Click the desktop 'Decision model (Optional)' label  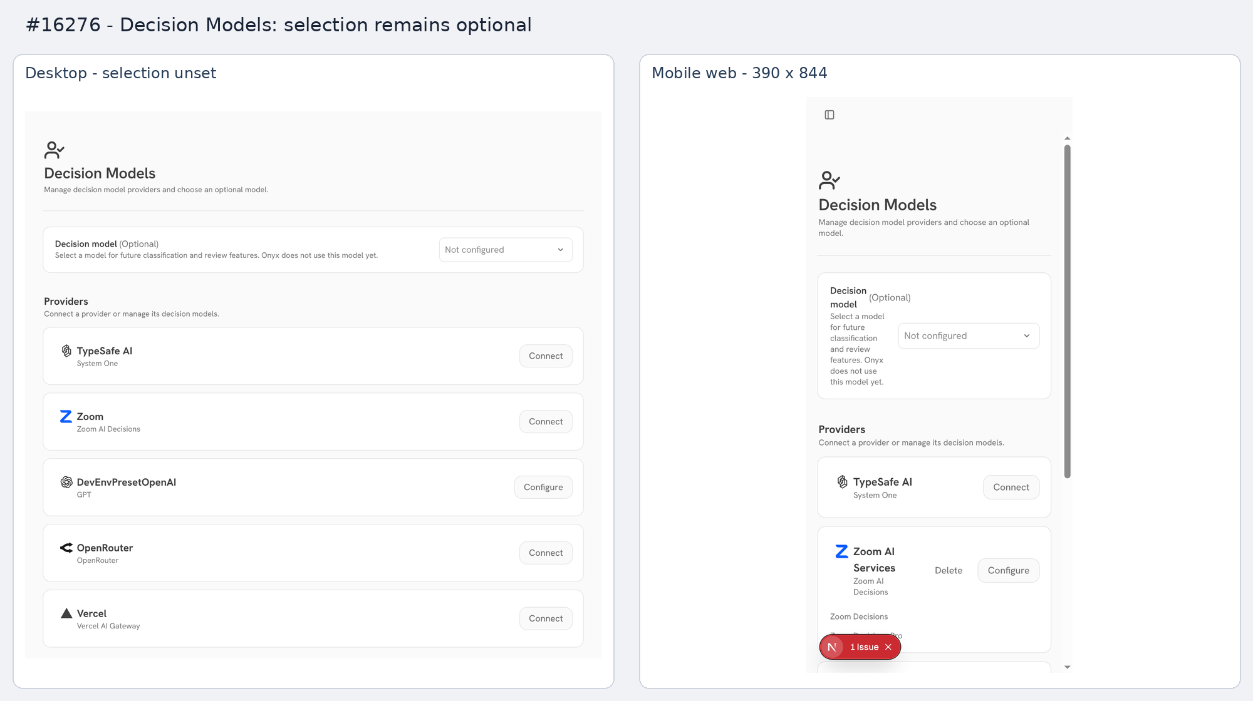(107, 244)
